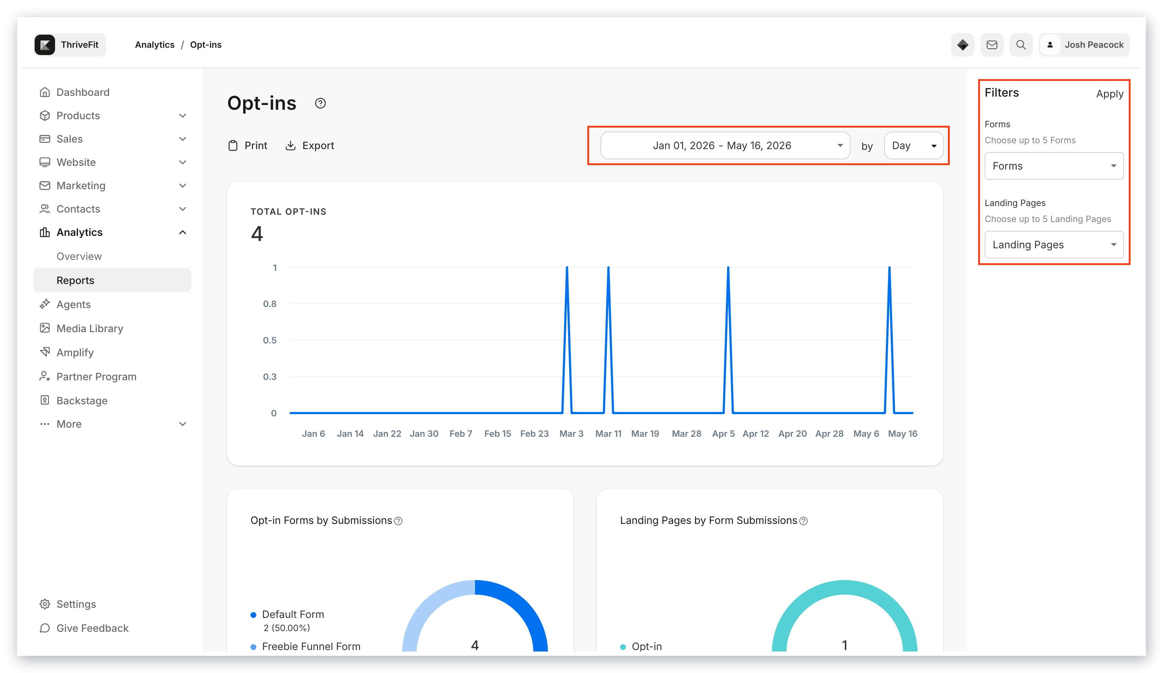Click the Print clipboard icon
This screenshot has height=673, width=1163.
pos(233,145)
